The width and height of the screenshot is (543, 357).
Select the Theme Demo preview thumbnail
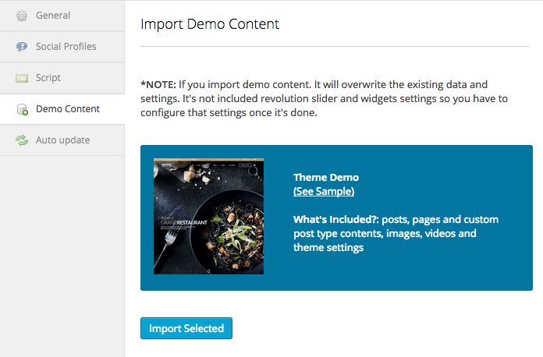[x=208, y=216]
